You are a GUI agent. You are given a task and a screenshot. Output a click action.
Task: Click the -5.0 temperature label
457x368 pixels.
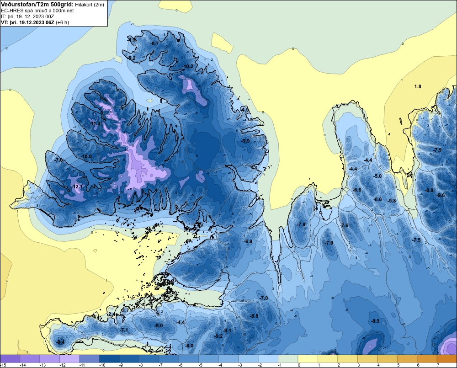click(377, 176)
